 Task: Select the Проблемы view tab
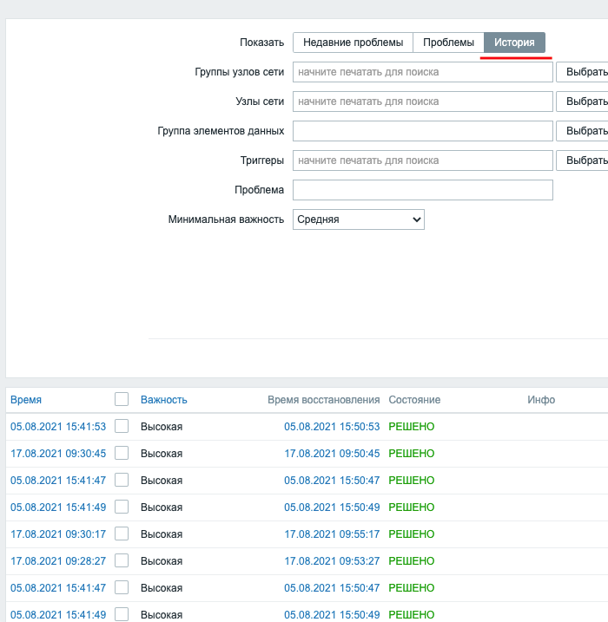448,43
